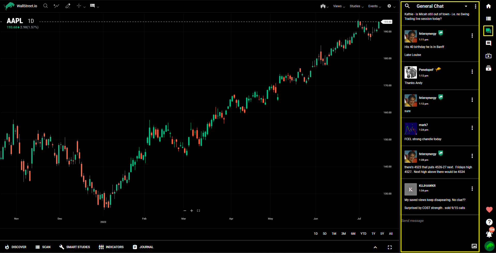Click PenelopeF zebra avatar
Image resolution: width=496 pixels, height=253 pixels.
(411, 72)
